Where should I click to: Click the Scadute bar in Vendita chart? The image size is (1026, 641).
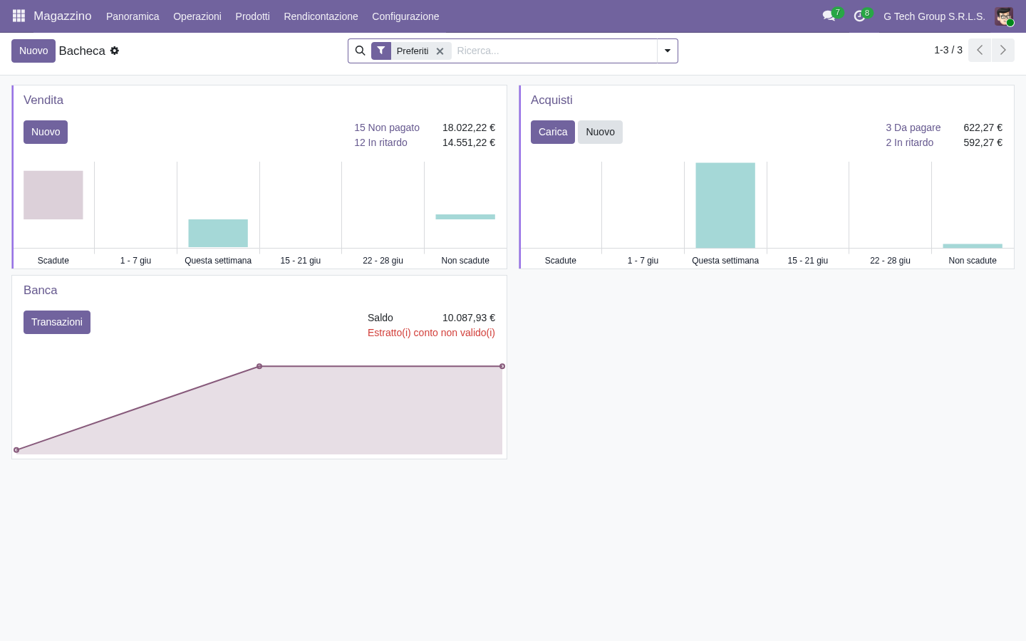pyautogui.click(x=53, y=195)
